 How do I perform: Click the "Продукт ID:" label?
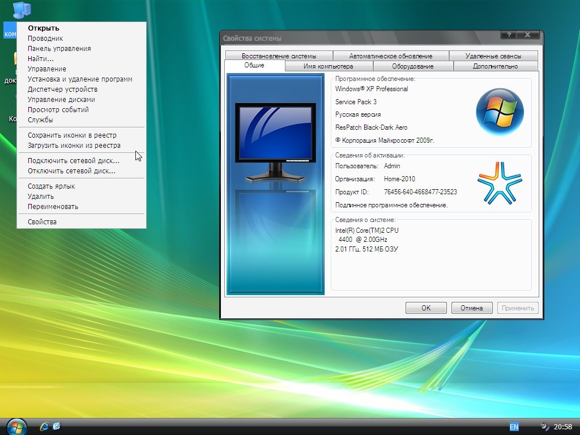tap(352, 192)
